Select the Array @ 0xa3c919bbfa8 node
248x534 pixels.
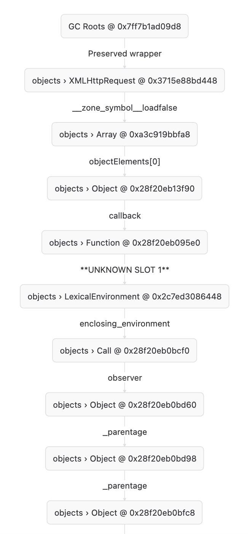124,134
